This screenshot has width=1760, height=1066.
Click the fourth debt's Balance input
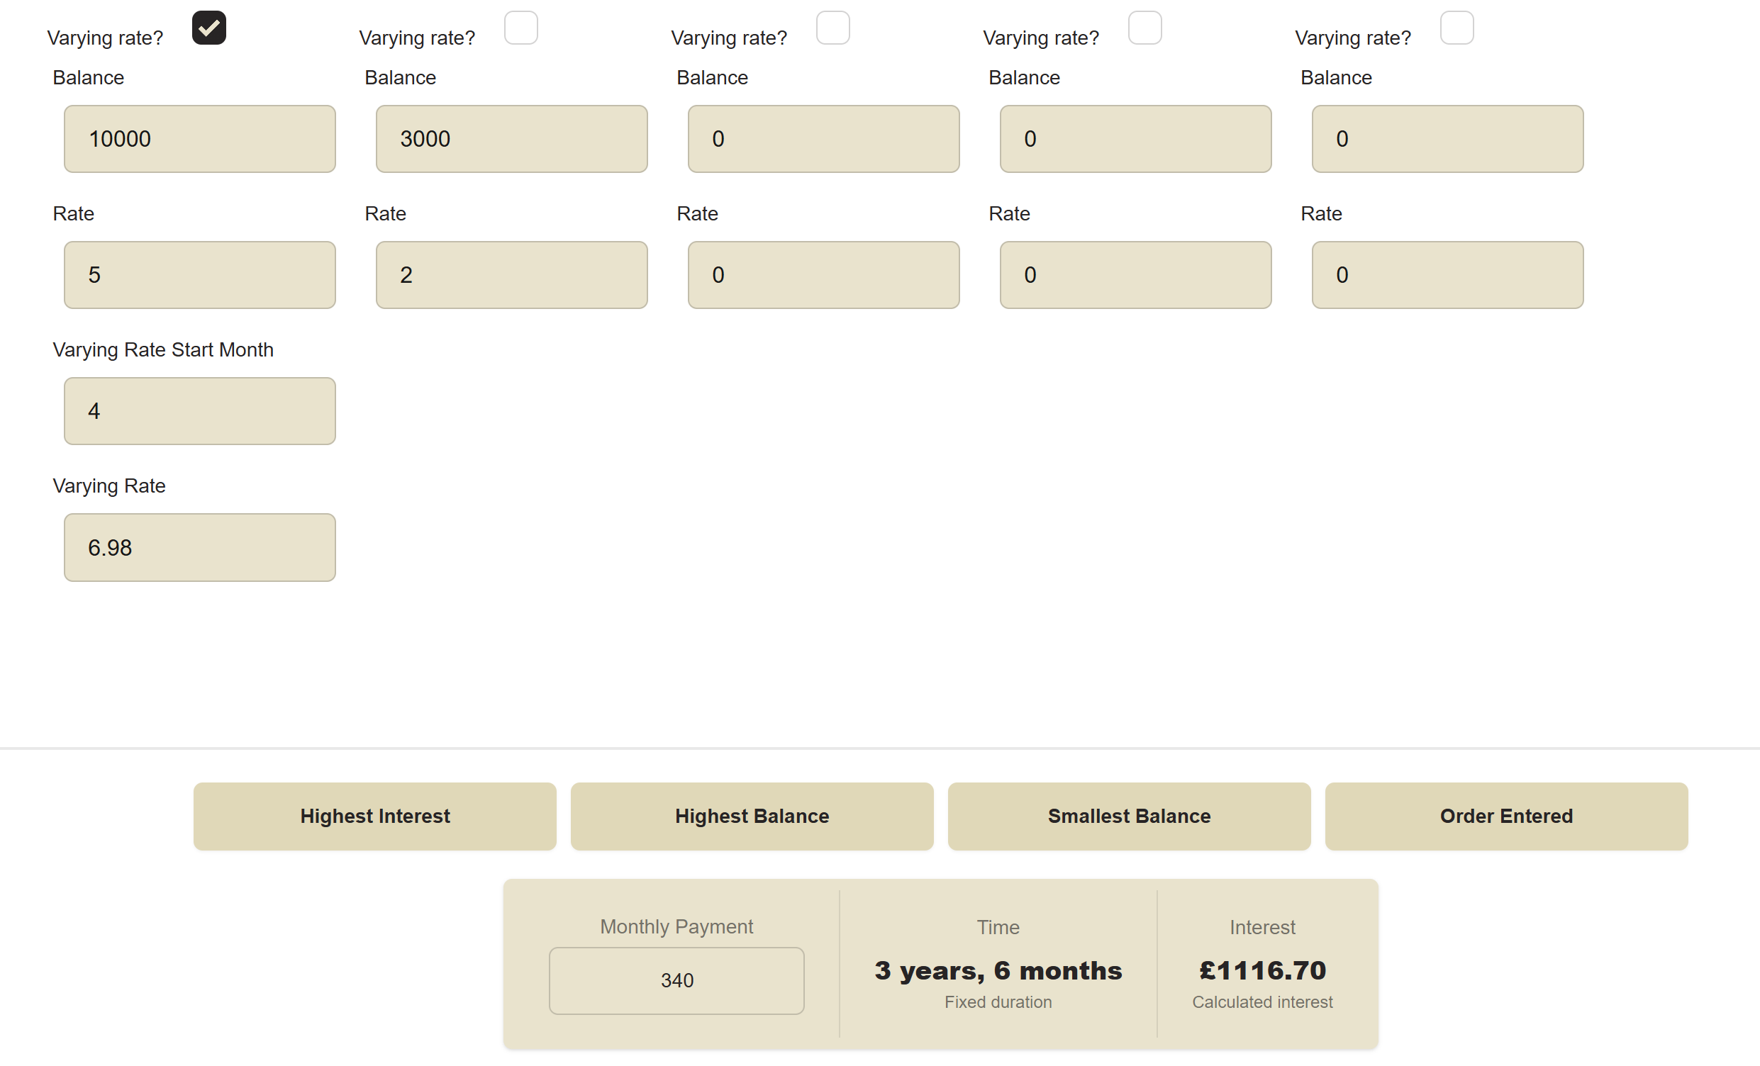[1135, 138]
